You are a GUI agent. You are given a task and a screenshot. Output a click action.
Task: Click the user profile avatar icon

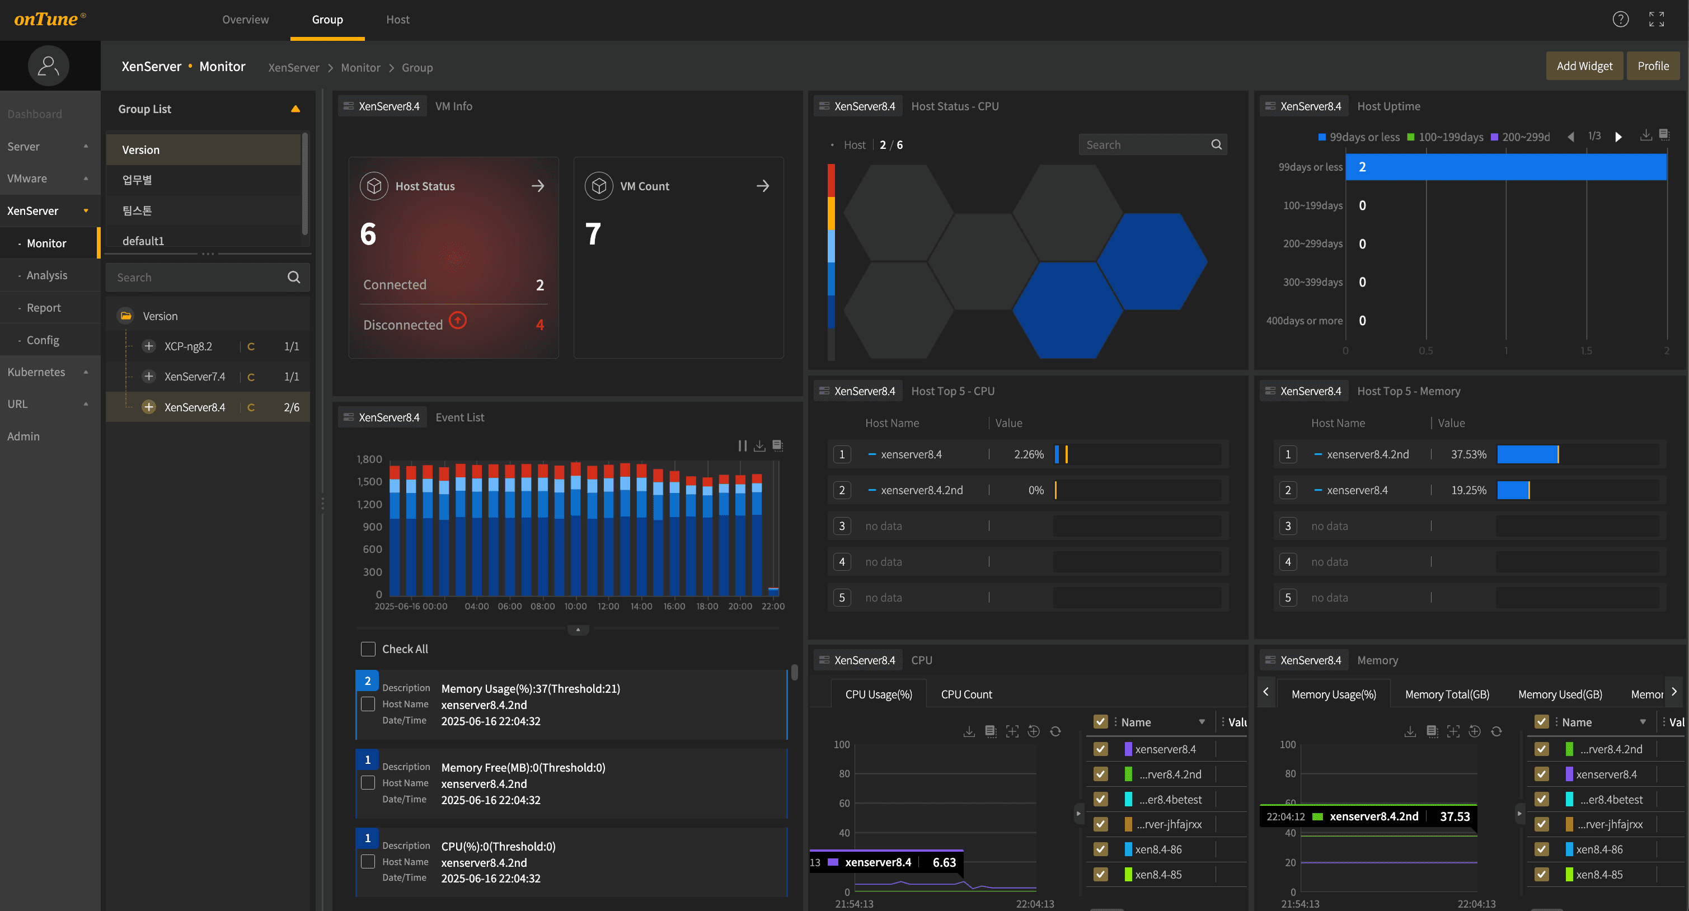point(48,65)
